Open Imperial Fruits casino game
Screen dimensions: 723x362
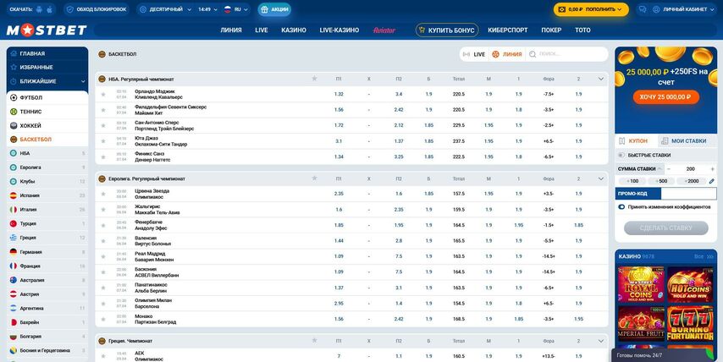coord(641,323)
